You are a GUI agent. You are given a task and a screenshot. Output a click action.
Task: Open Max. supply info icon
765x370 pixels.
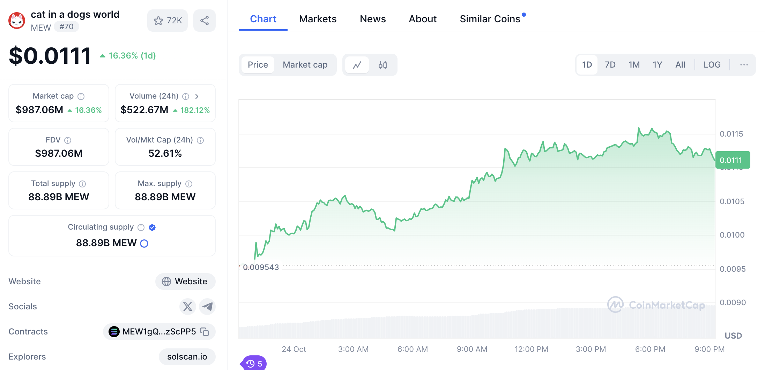(189, 184)
